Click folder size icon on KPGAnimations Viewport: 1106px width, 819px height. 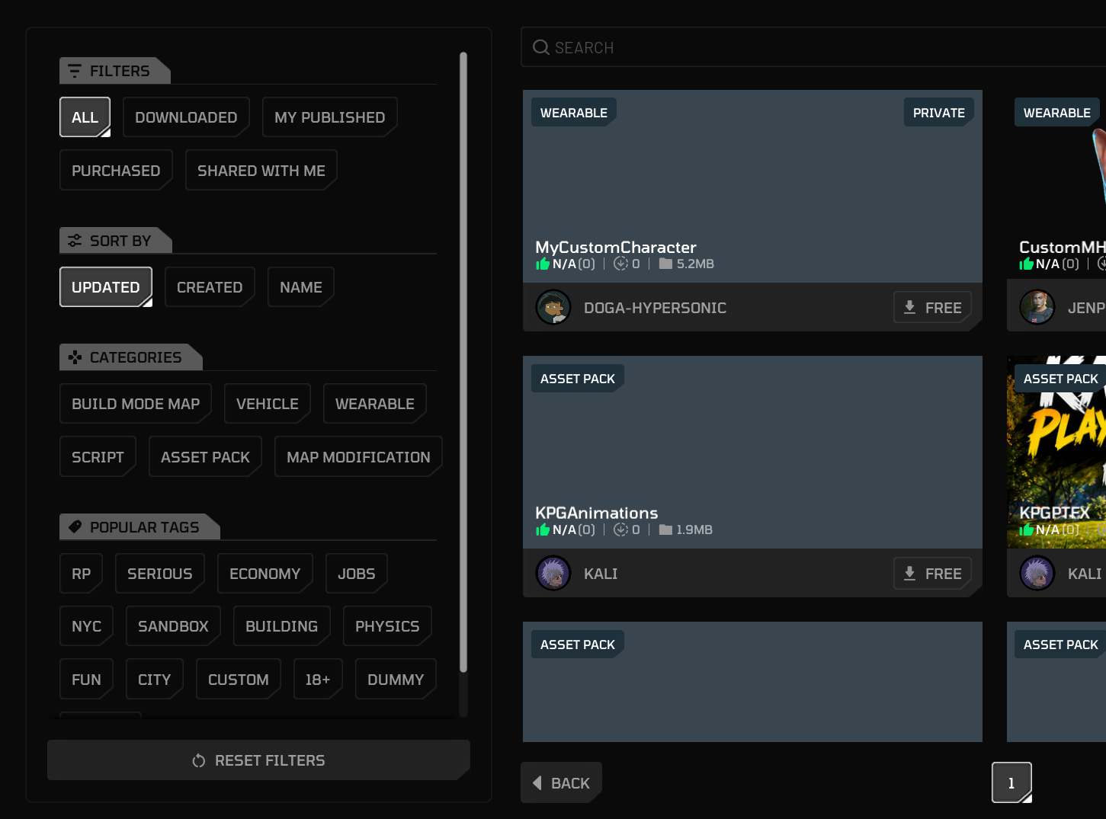[665, 529]
